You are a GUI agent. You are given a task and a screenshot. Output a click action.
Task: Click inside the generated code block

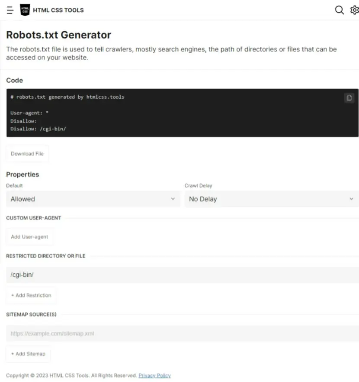tap(183, 113)
